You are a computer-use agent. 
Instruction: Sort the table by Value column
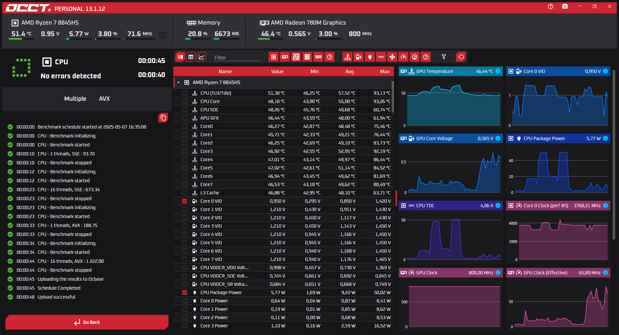pyautogui.click(x=277, y=72)
